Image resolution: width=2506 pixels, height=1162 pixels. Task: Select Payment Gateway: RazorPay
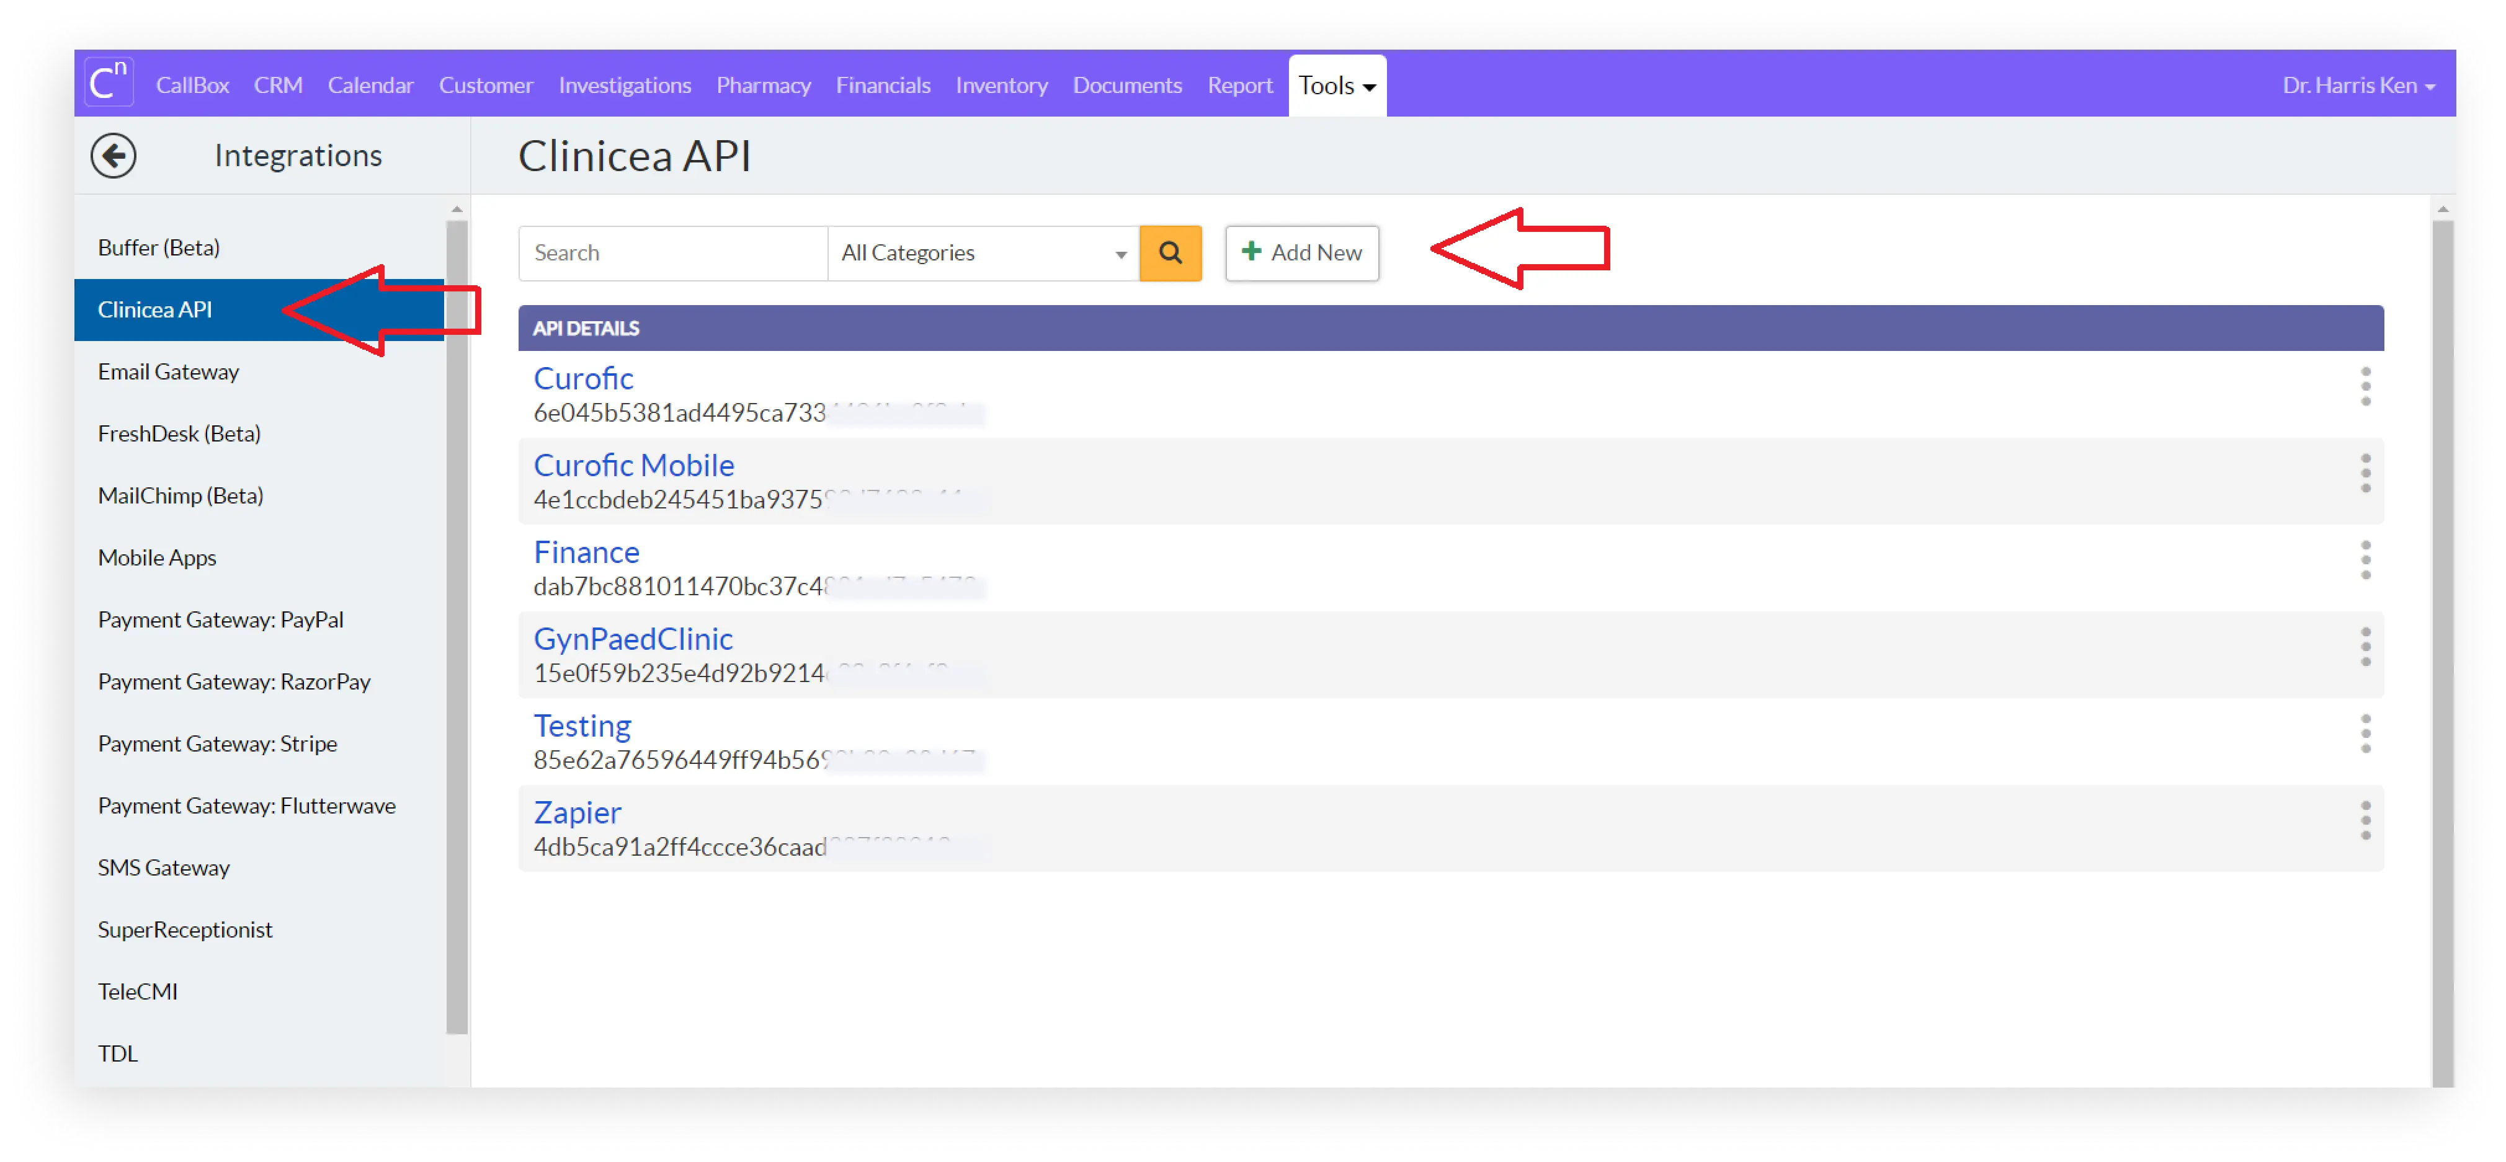259,681
